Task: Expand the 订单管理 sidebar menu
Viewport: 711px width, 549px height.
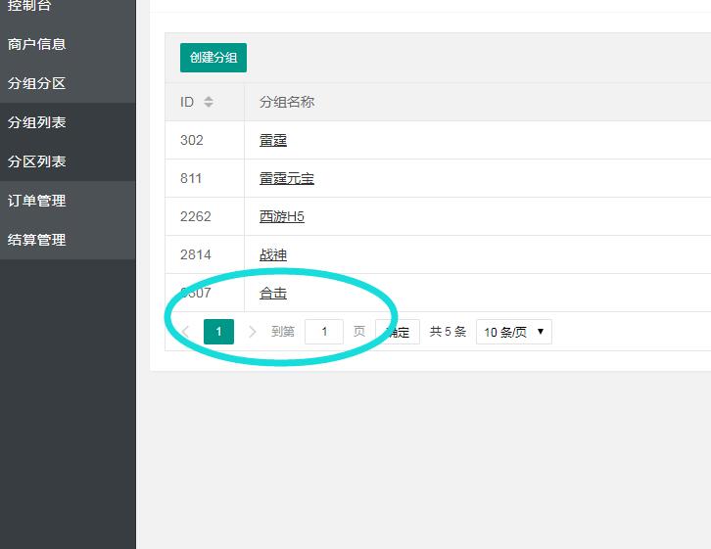Action: (x=37, y=201)
